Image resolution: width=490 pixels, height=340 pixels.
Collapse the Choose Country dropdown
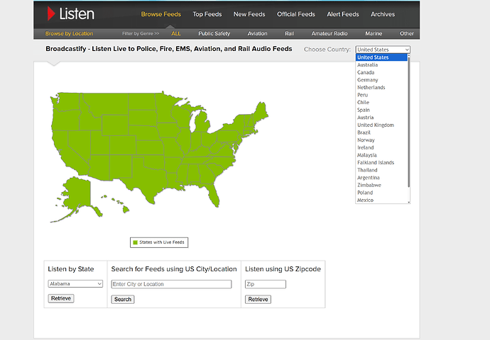point(383,50)
